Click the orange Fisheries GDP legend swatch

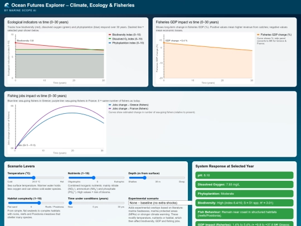(258, 35)
